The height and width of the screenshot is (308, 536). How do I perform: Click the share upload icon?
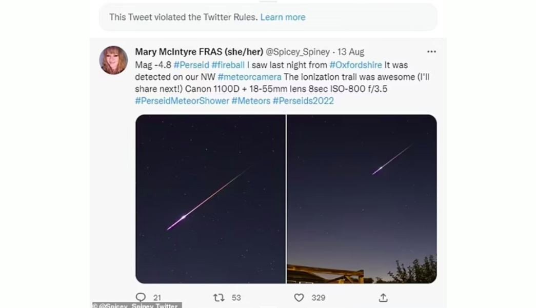[x=383, y=298]
